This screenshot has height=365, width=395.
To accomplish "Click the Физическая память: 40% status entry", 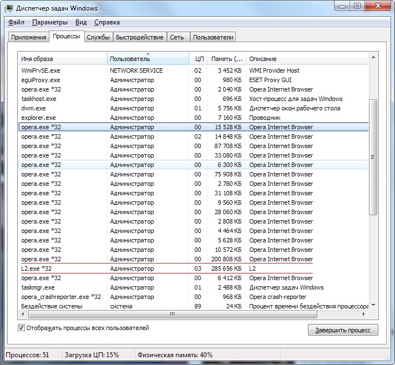I will pyautogui.click(x=175, y=355).
